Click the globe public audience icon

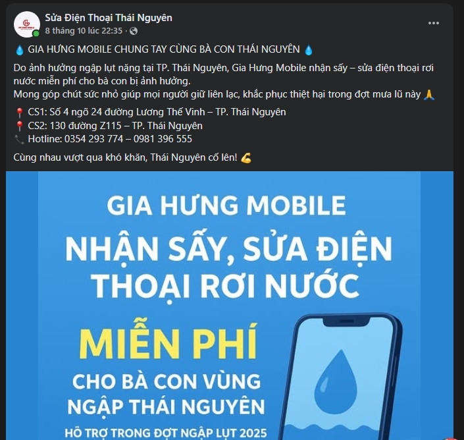click(x=134, y=31)
